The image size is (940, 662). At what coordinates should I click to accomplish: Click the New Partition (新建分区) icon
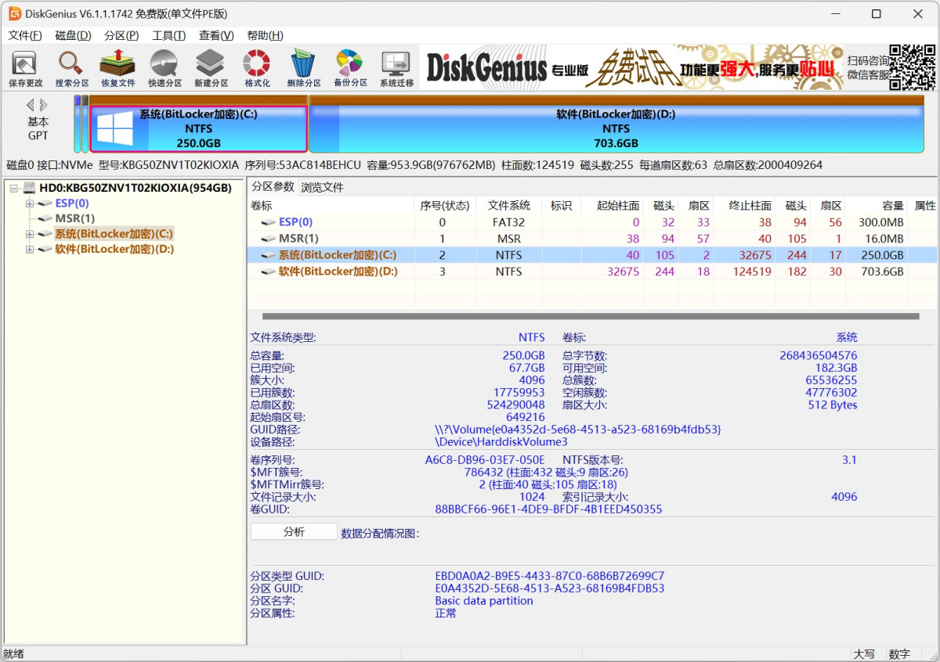[x=211, y=67]
